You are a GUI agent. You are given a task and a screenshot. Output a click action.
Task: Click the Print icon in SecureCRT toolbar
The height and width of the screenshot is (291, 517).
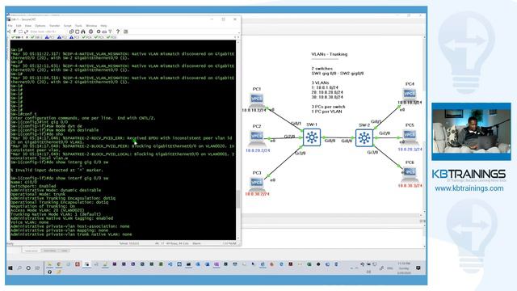91,32
